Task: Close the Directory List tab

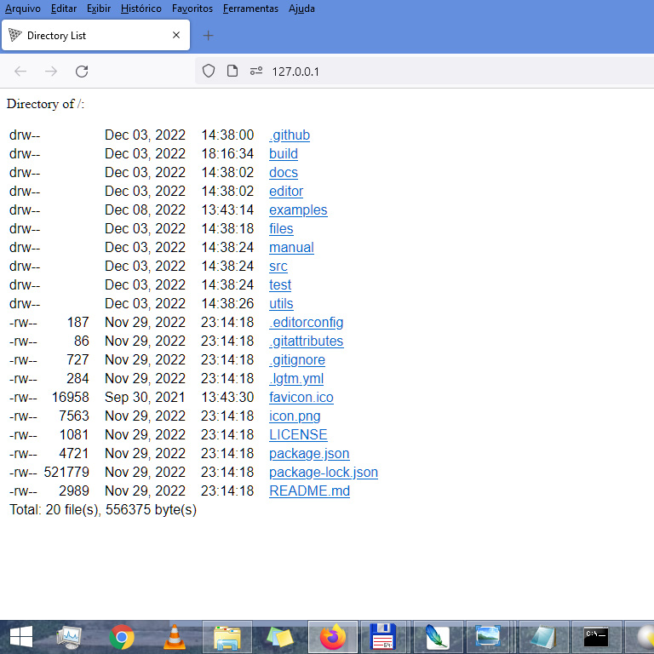Action: tap(176, 36)
